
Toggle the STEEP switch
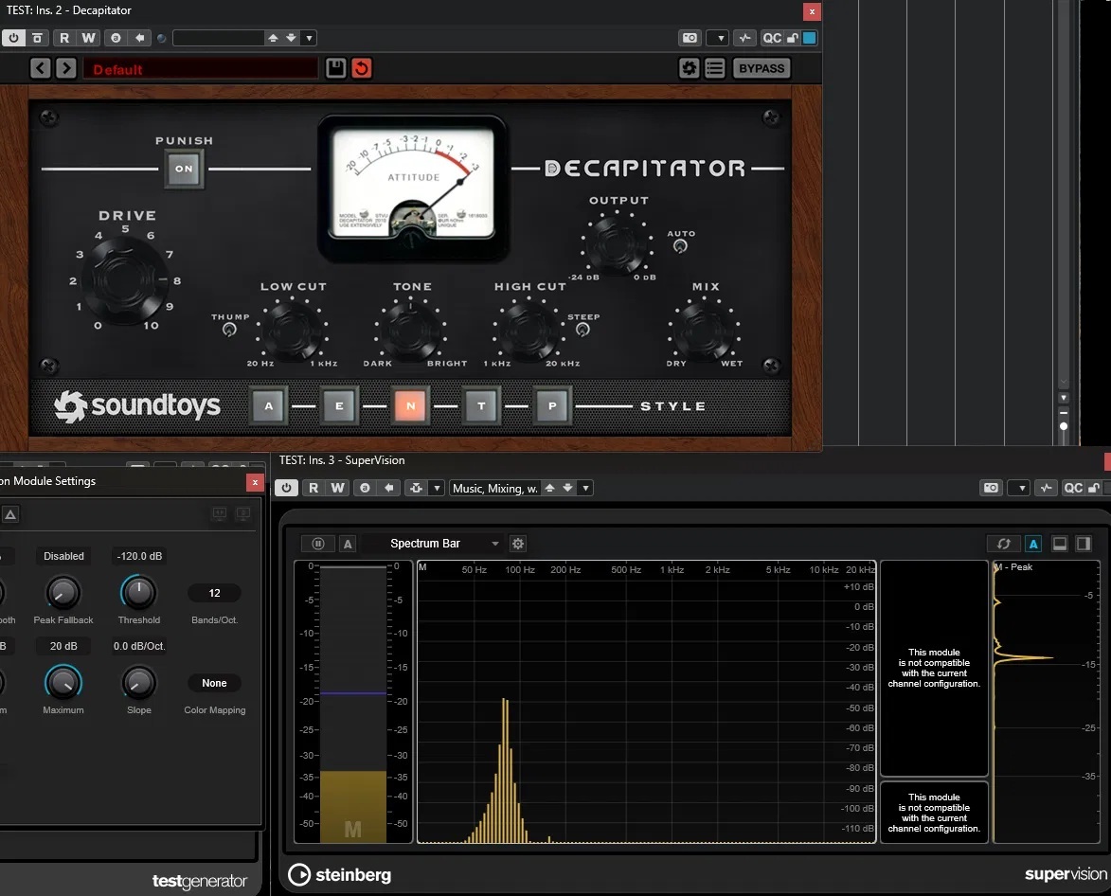[582, 330]
